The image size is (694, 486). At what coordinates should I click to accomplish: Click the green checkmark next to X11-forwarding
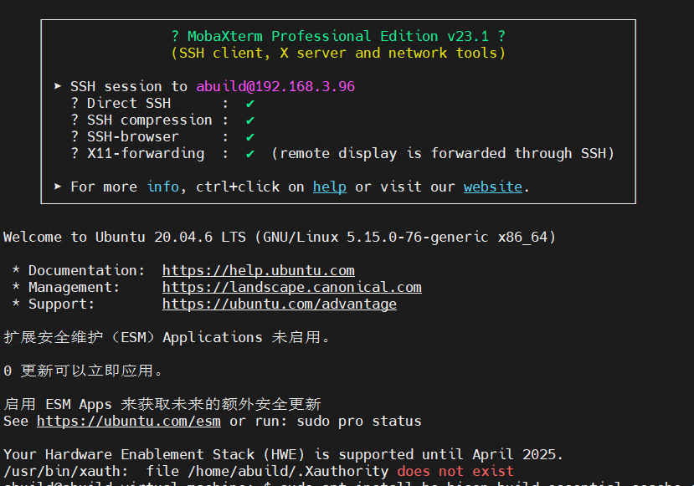[250, 154]
